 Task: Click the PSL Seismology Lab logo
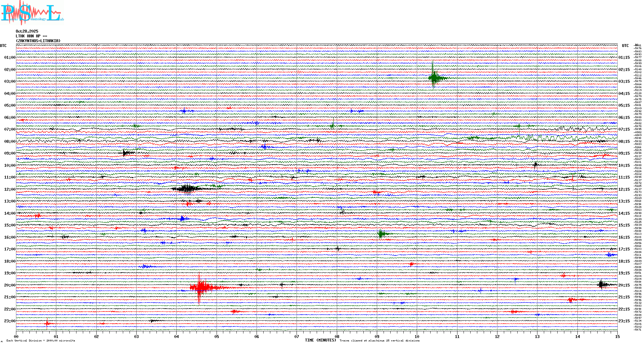coord(31,12)
